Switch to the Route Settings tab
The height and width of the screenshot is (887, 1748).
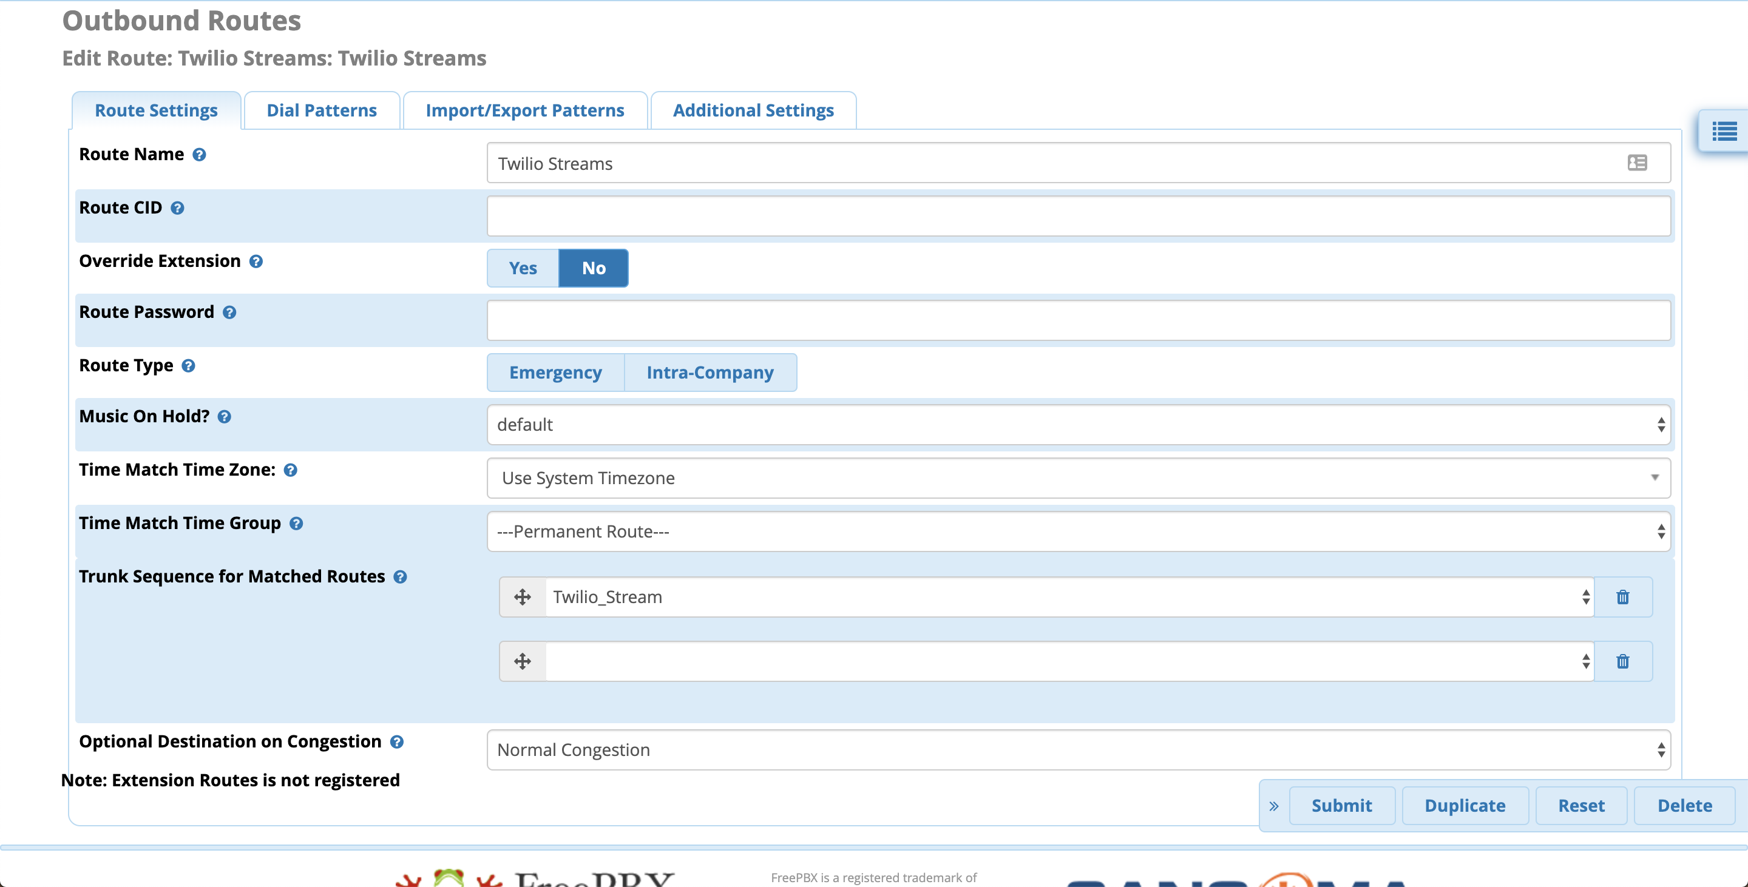click(156, 110)
